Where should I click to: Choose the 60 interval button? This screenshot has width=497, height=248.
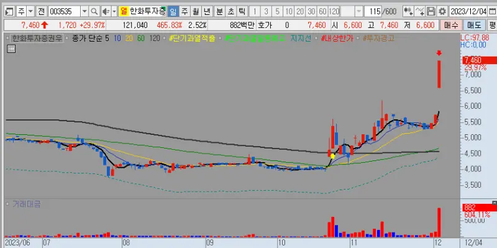click(322, 12)
